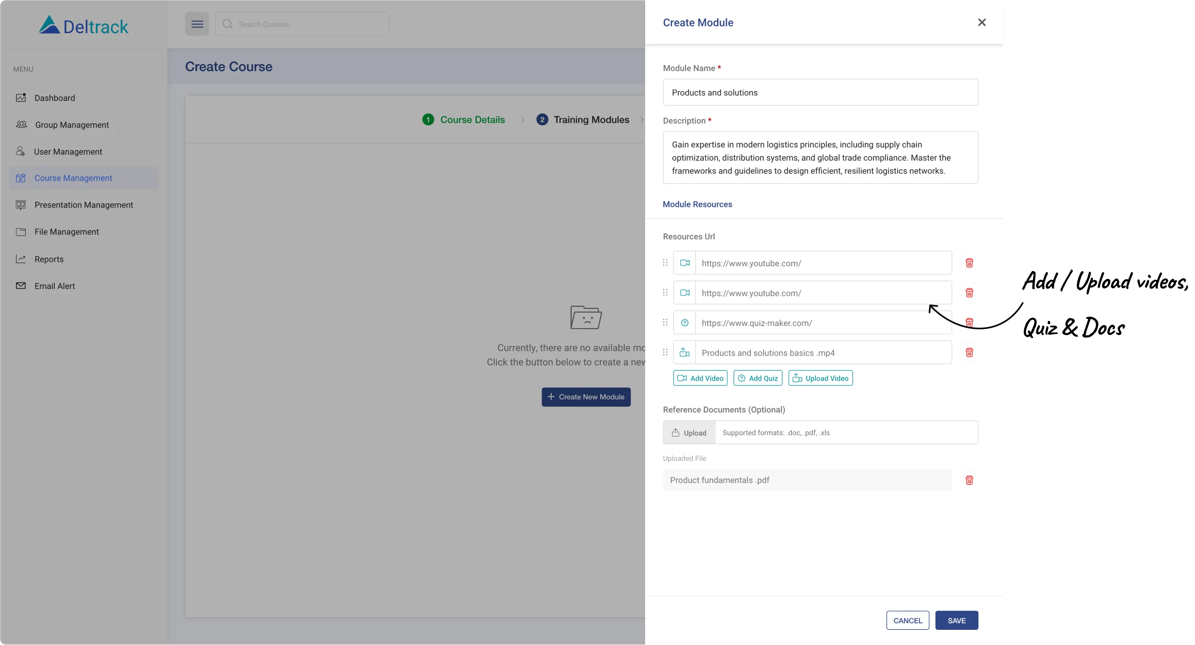Open Presentation Management in sidebar

(x=83, y=205)
